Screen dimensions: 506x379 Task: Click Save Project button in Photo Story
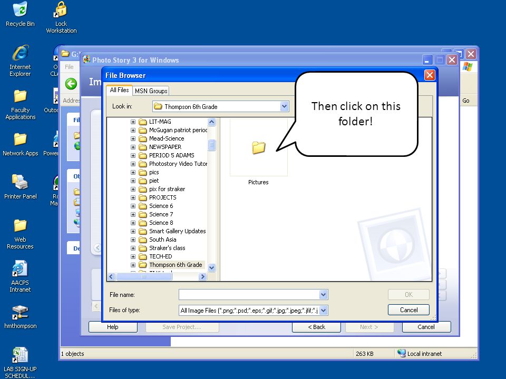tap(182, 327)
